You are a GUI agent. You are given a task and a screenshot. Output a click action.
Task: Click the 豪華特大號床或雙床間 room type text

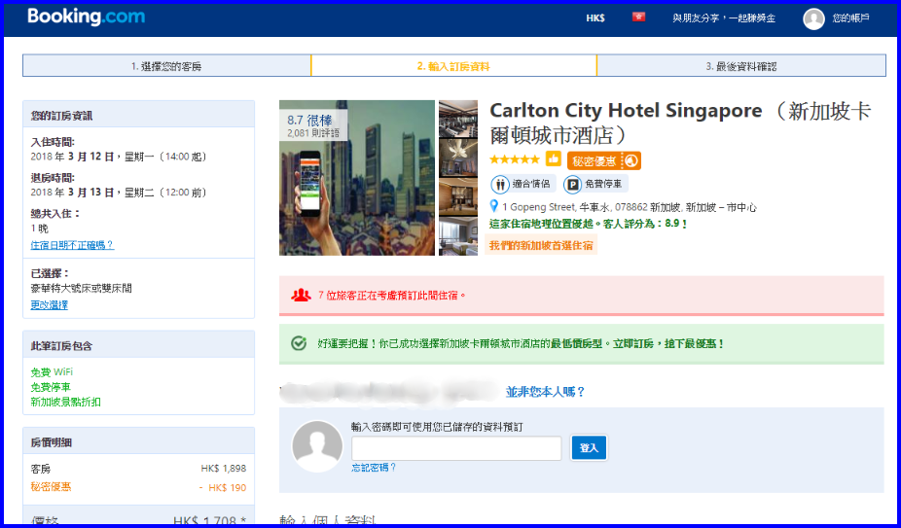tap(81, 289)
